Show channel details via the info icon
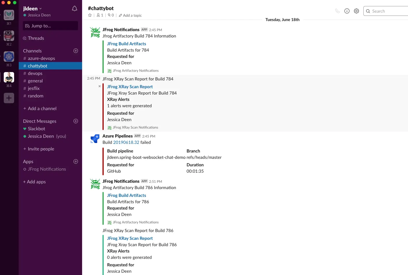The height and width of the screenshot is (275, 408). (347, 11)
